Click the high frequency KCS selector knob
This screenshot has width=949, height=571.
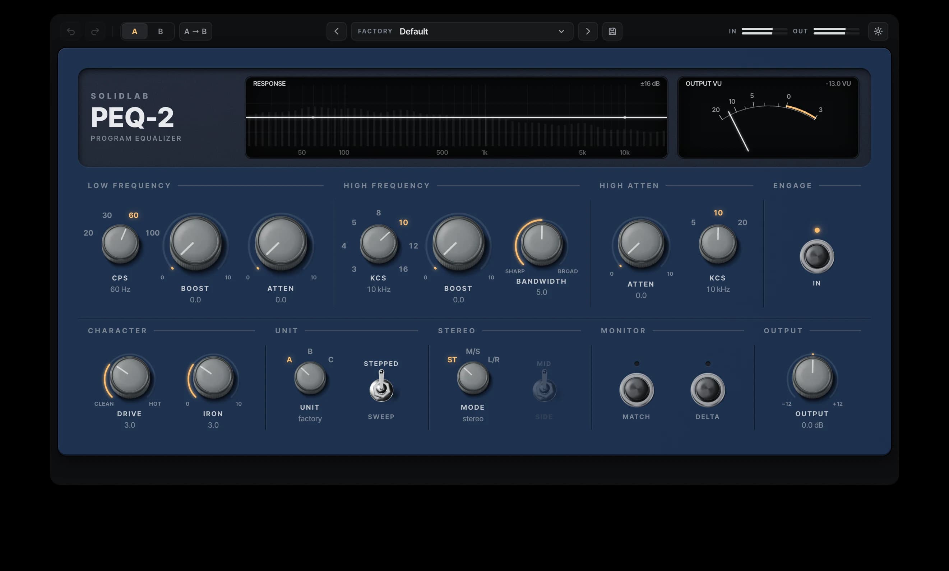pyautogui.click(x=379, y=244)
